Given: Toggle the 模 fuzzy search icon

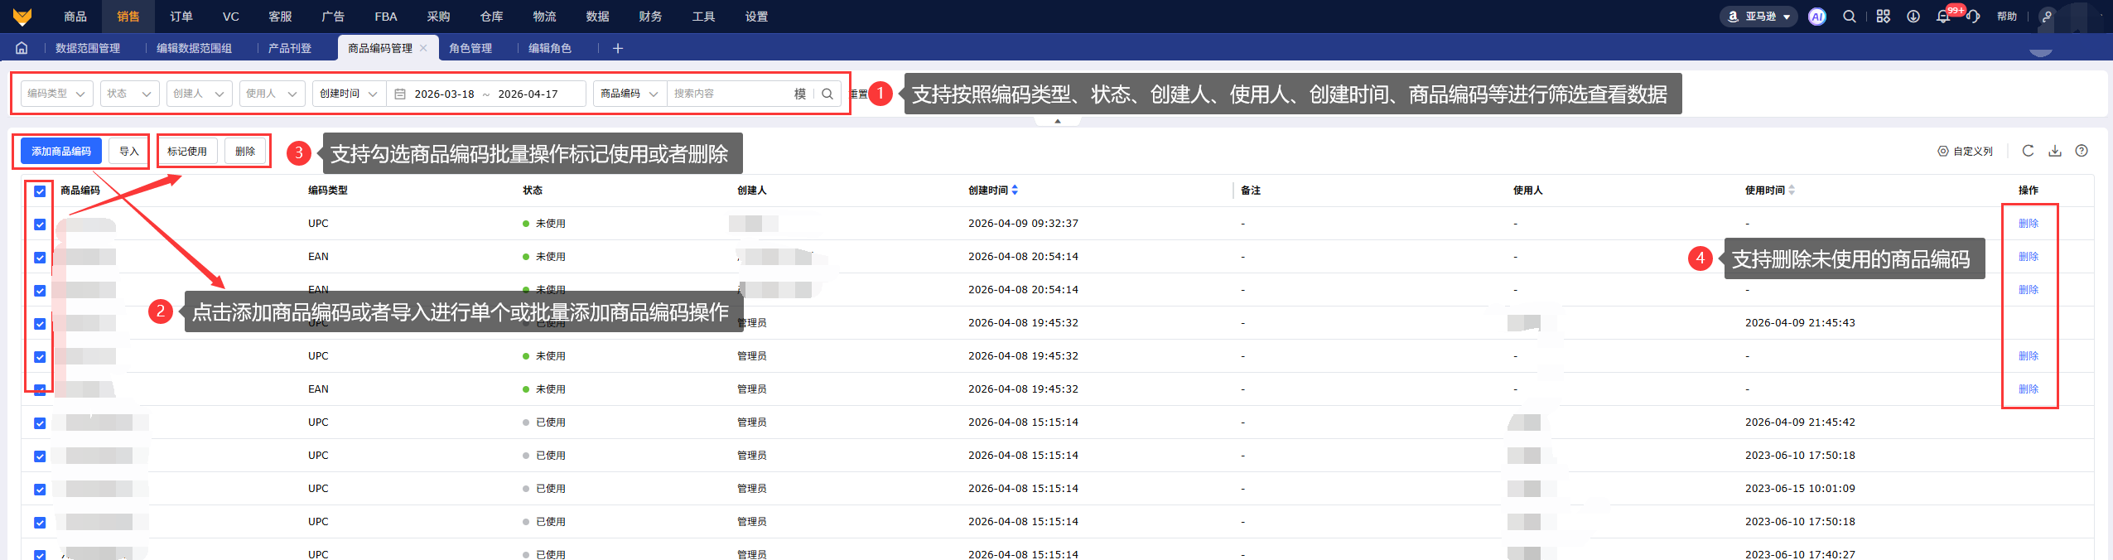Looking at the screenshot, I should (800, 94).
